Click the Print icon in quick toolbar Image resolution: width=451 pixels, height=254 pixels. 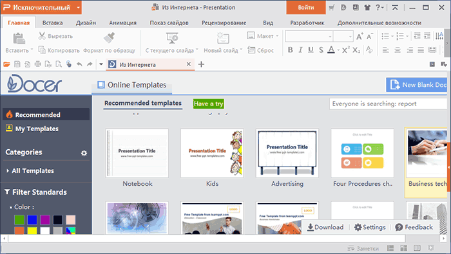37,64
